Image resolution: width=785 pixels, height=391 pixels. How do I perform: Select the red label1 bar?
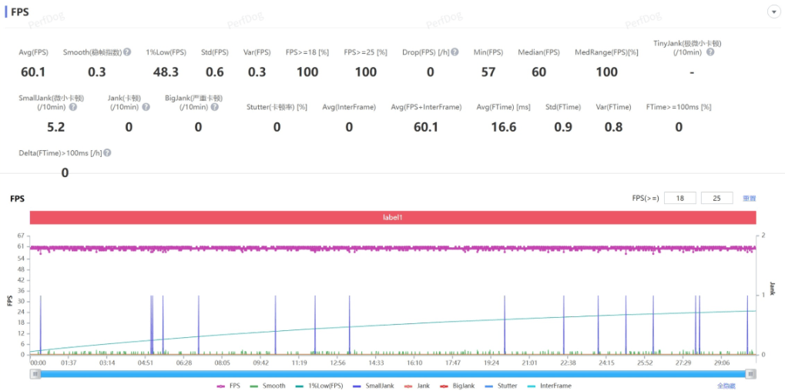[x=393, y=218]
